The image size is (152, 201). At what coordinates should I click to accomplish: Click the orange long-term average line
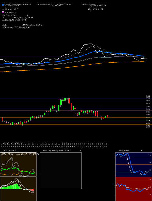pos(72,67)
